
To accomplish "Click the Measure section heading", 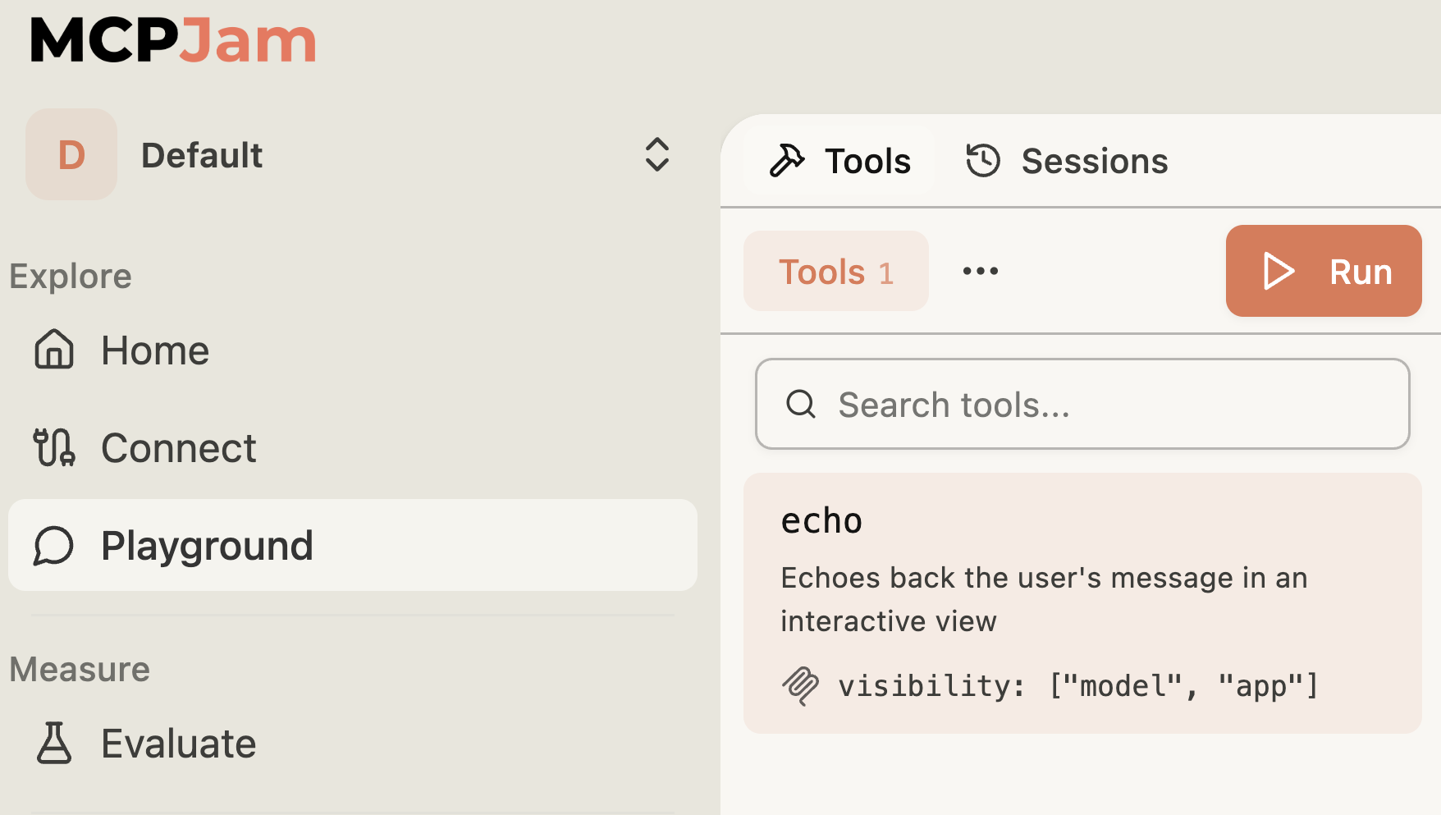I will (x=80, y=669).
